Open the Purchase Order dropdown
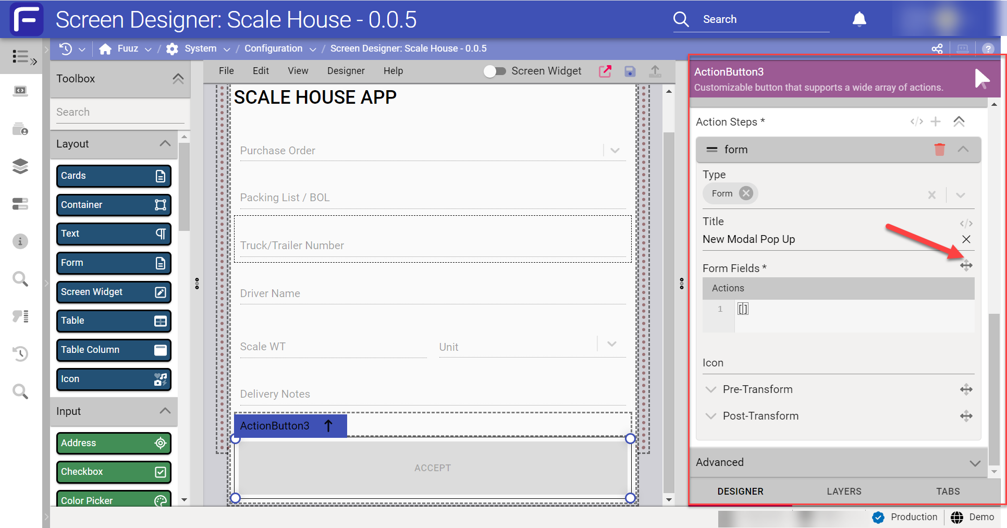 615,151
